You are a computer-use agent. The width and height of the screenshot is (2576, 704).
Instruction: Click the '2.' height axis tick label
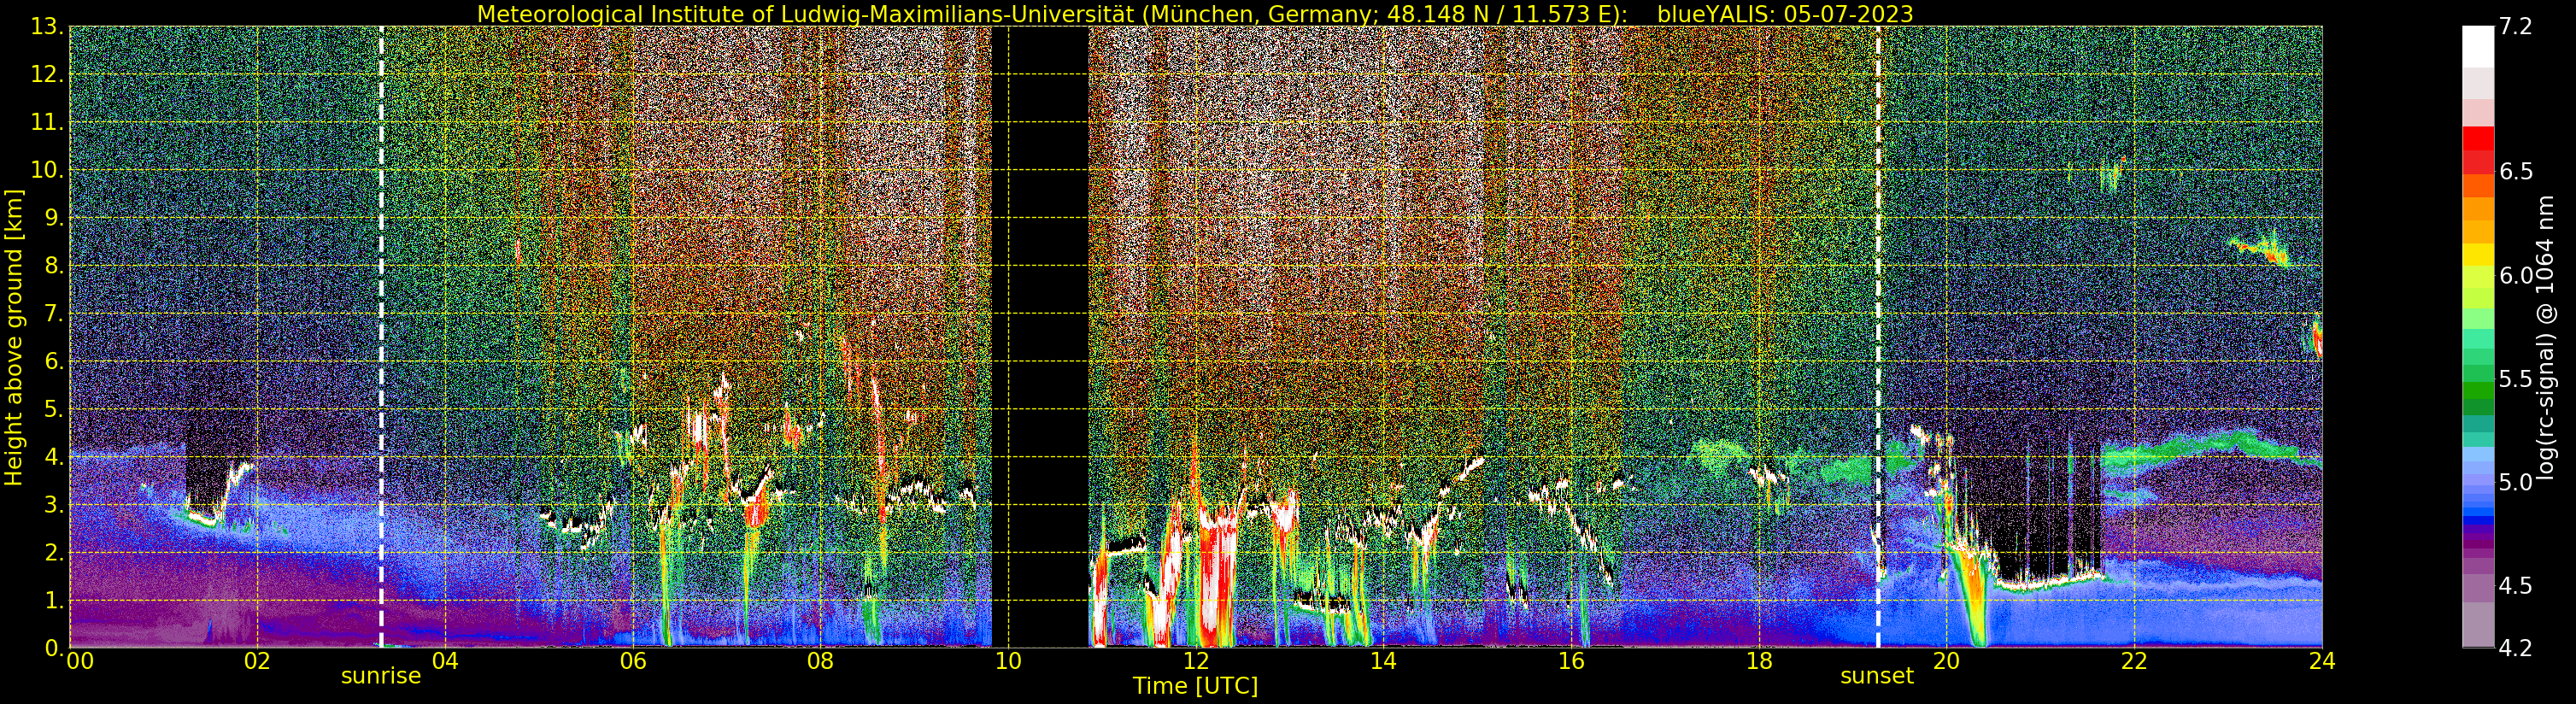[54, 553]
